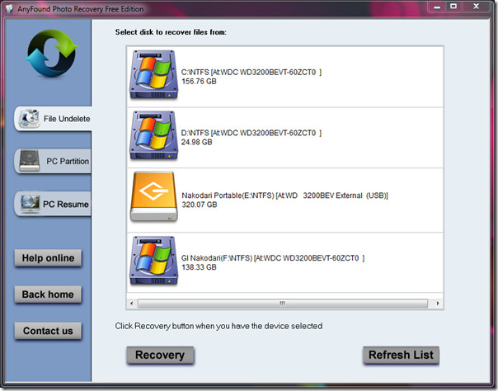Open the PC Resume tab
The height and width of the screenshot is (391, 498).
tap(53, 204)
